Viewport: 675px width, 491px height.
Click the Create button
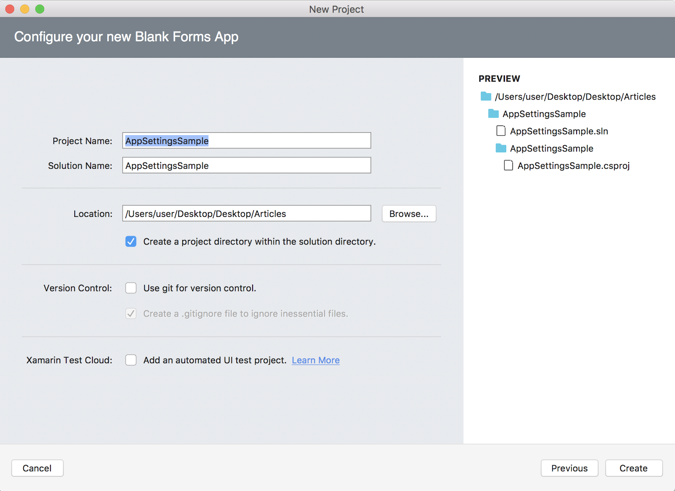coord(633,468)
